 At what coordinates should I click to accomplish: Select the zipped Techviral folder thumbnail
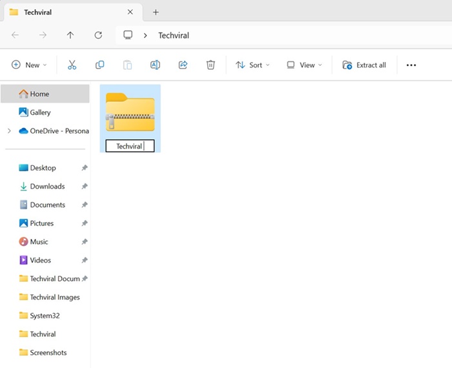point(130,112)
